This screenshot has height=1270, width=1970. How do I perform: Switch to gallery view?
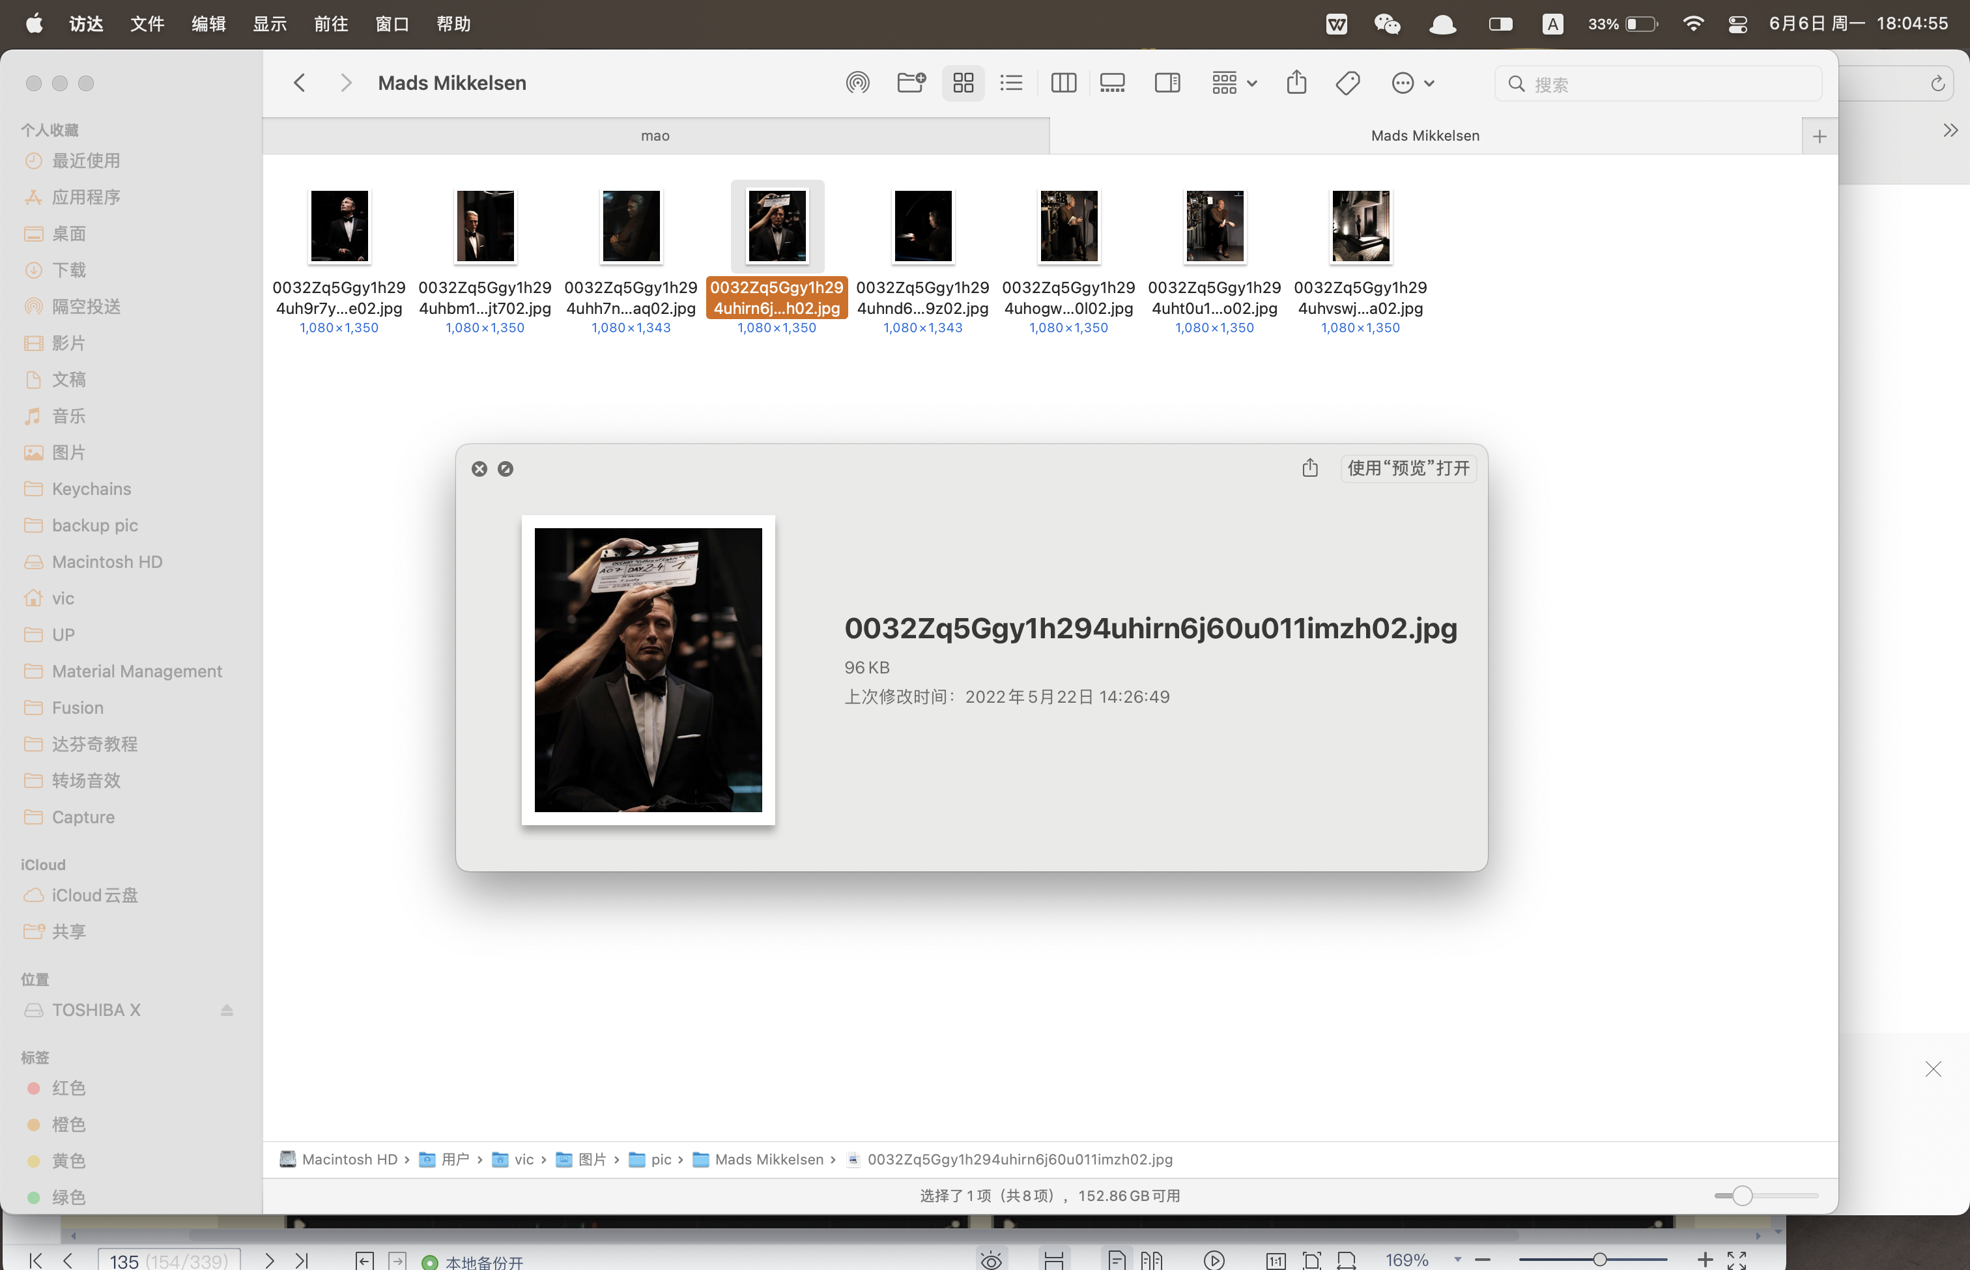tap(1112, 83)
